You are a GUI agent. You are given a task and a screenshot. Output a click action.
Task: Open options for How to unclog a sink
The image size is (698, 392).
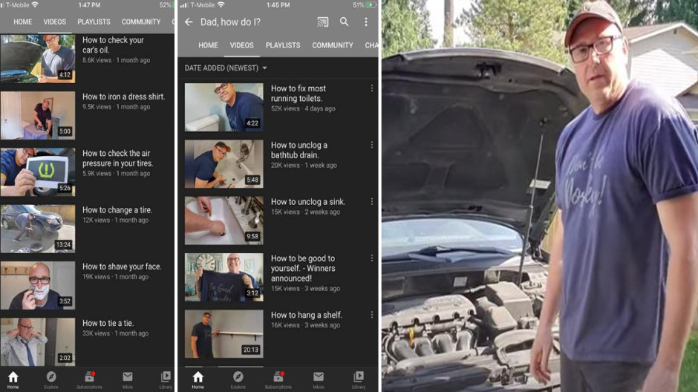372,201
